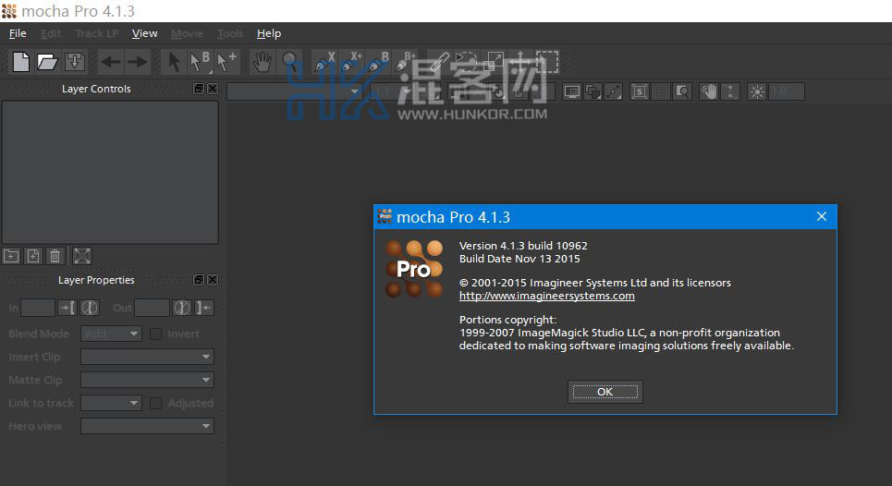Screen dimensions: 892x486
Task: Open the Movie menu
Action: click(x=187, y=33)
